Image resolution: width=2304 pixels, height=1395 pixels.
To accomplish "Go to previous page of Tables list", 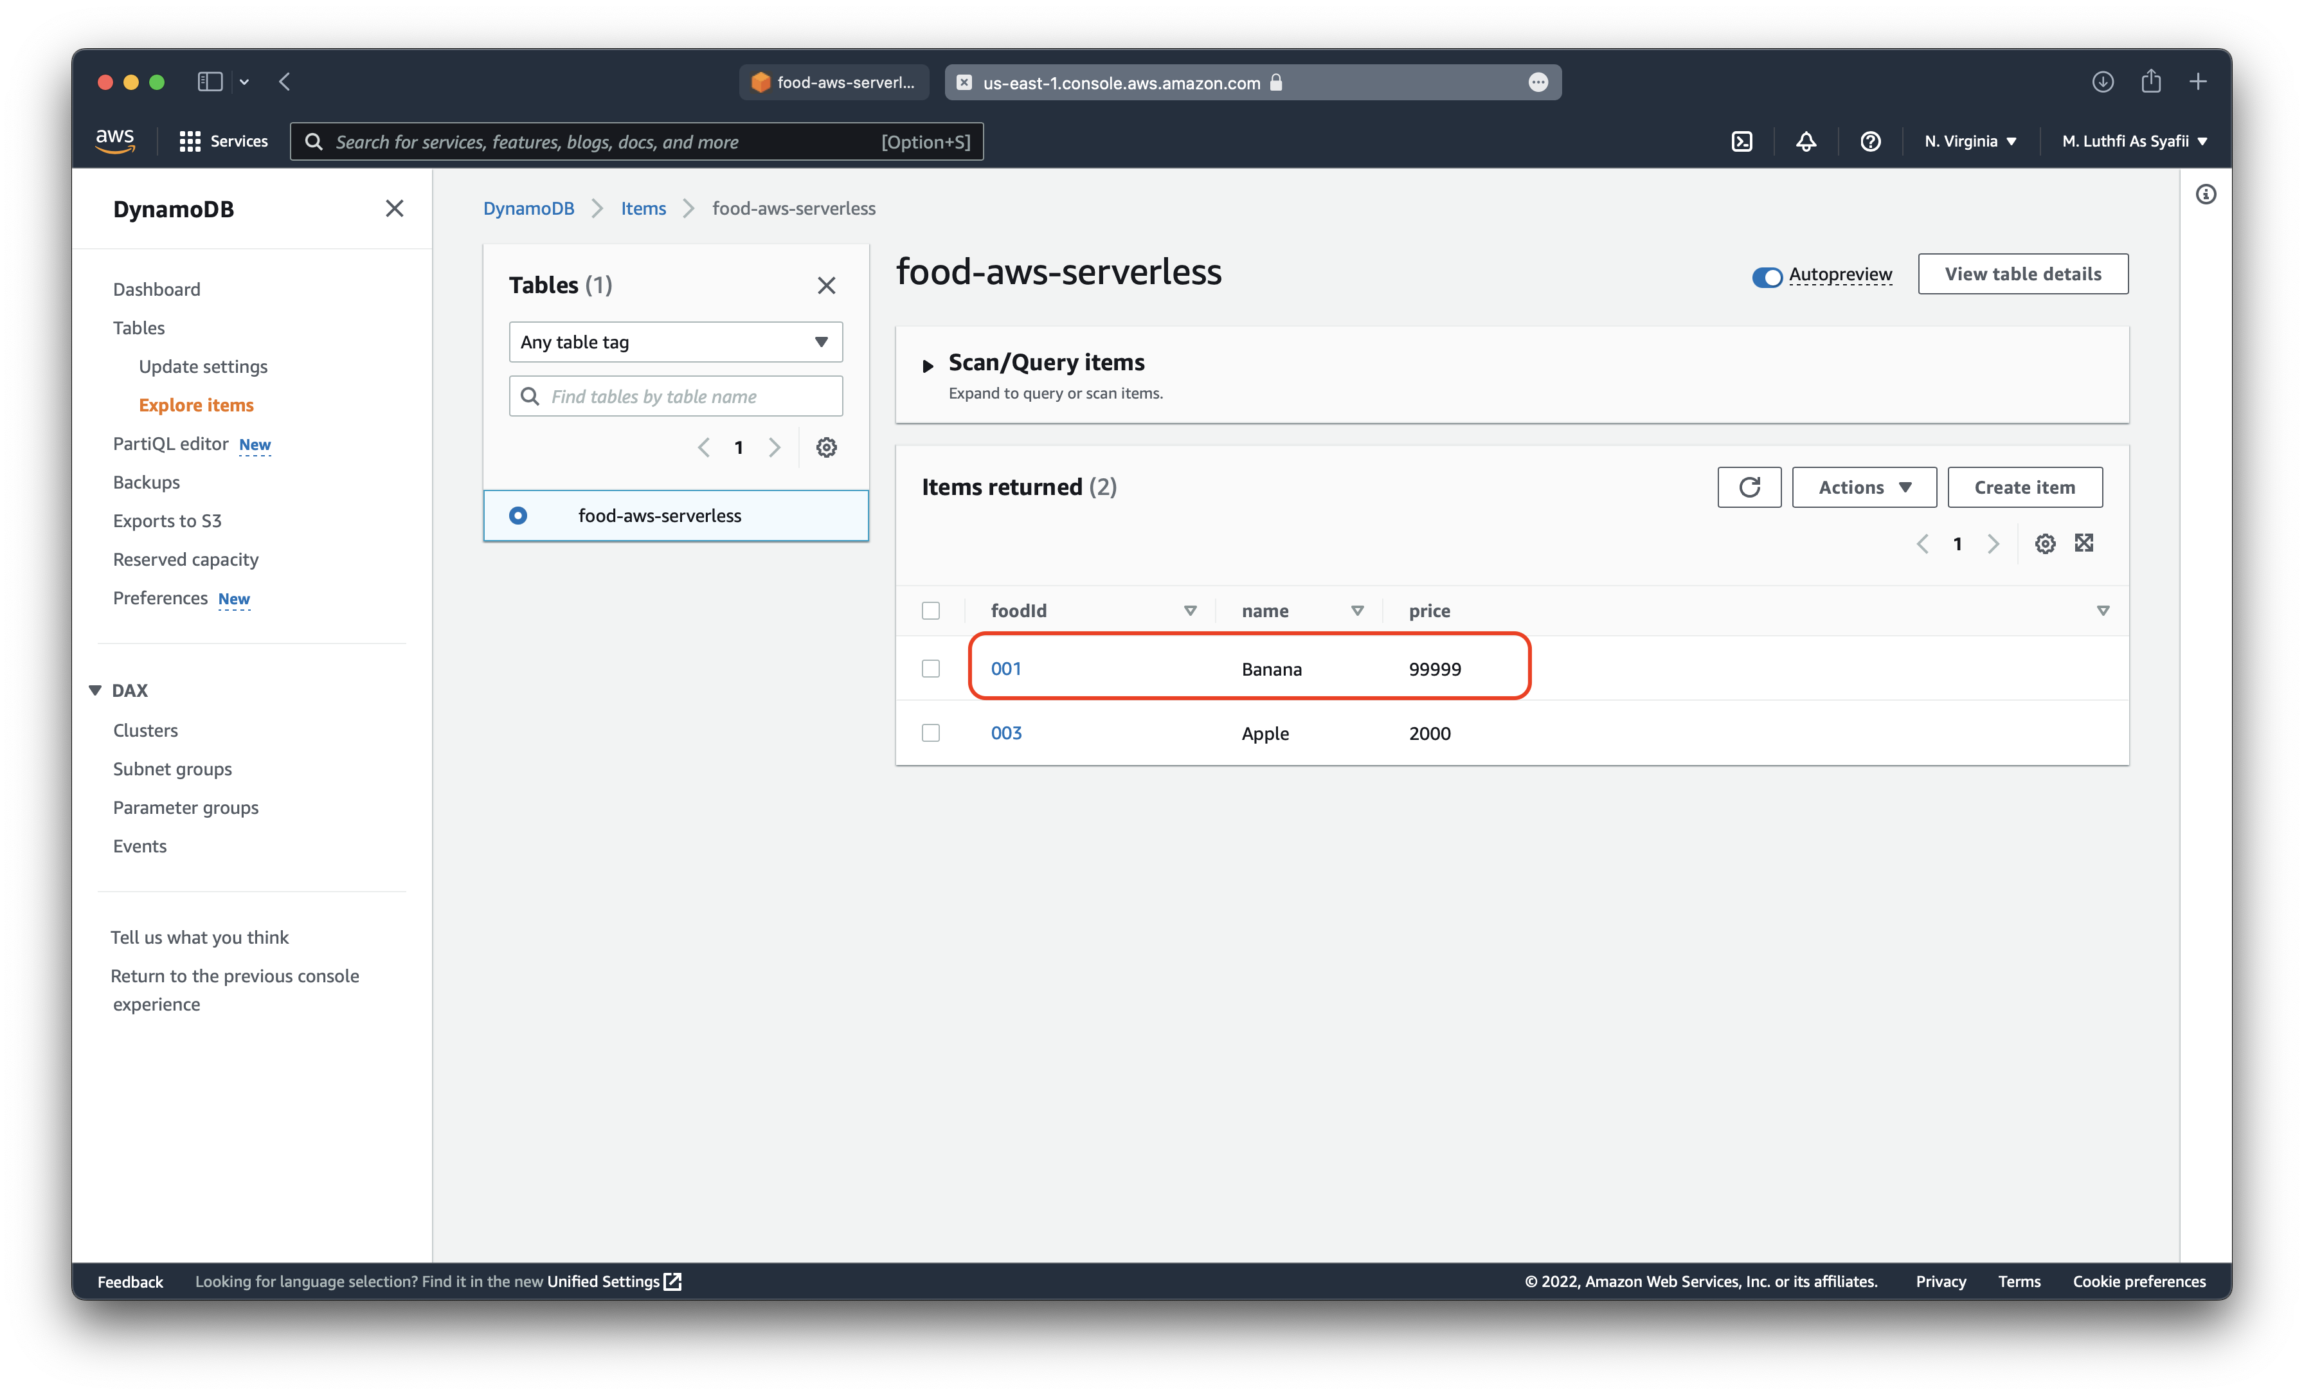I will coord(703,447).
